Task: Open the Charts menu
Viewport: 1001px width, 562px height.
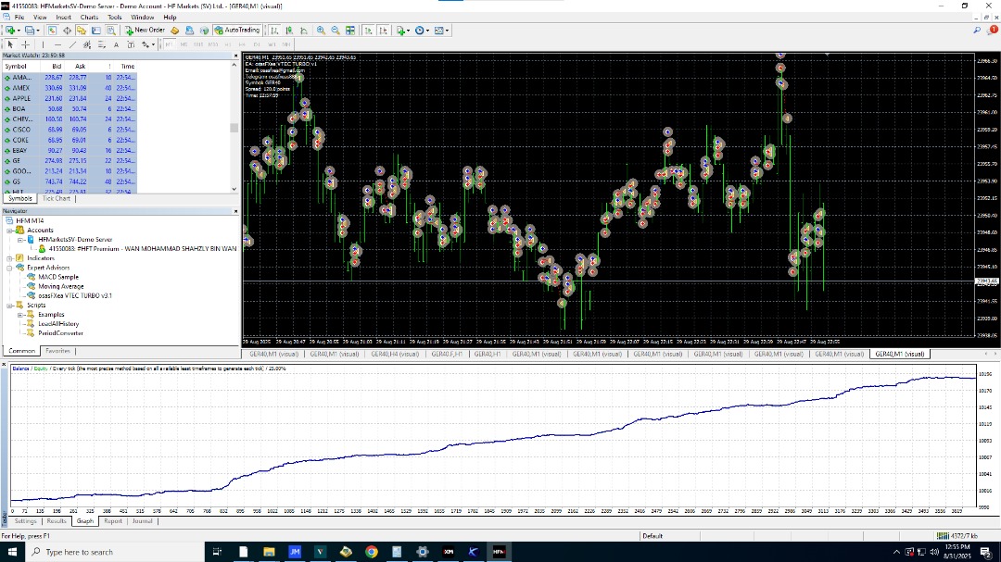Action: 89,18
